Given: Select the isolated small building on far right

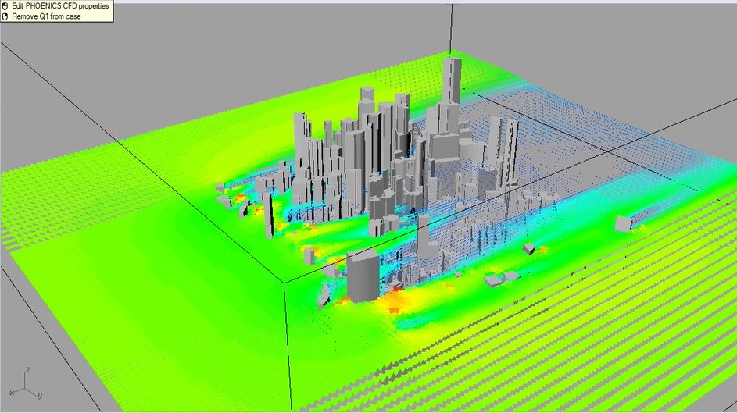Looking at the screenshot, I should [623, 224].
